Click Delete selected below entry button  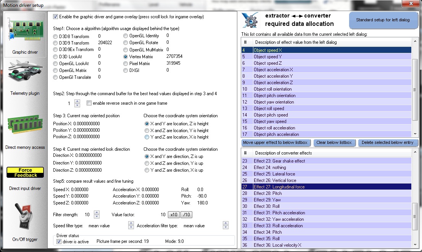[388, 142]
